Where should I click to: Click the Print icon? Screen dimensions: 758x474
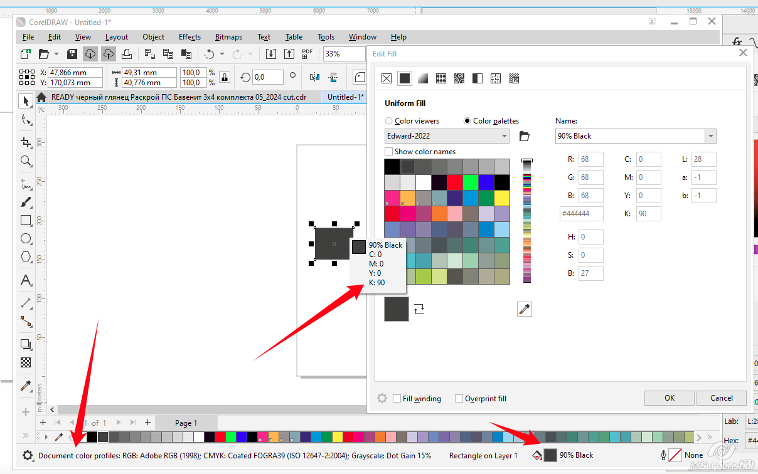coord(127,54)
